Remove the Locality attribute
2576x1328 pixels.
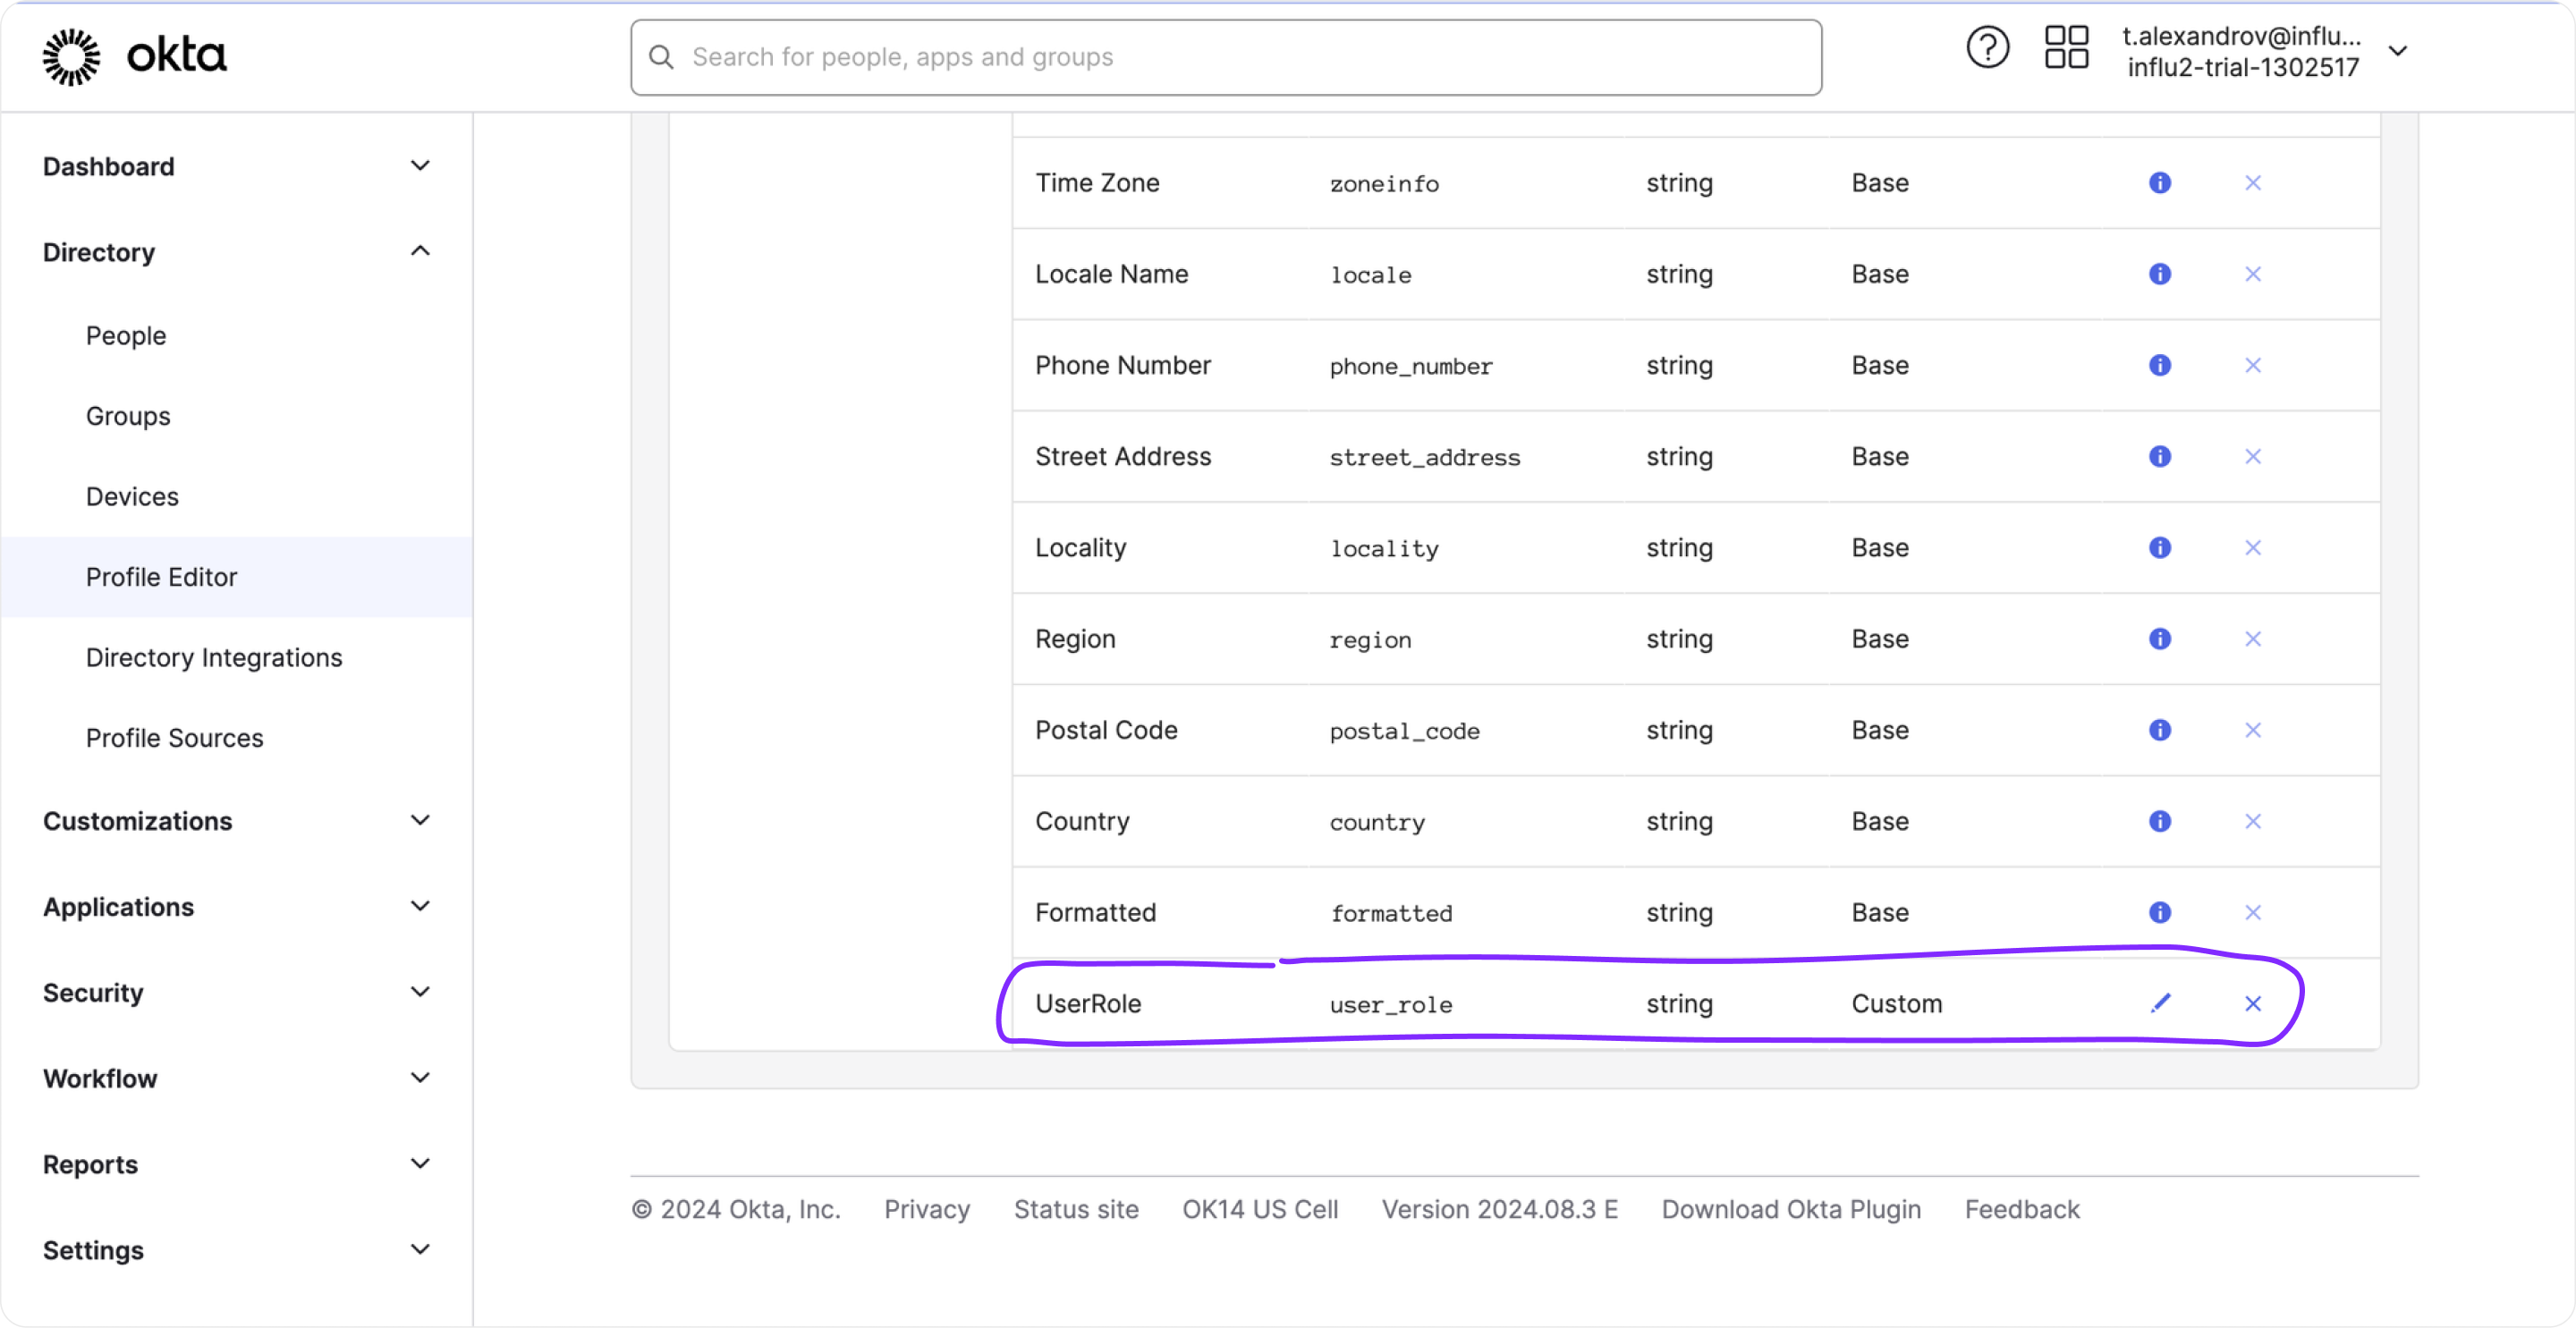click(x=2252, y=547)
